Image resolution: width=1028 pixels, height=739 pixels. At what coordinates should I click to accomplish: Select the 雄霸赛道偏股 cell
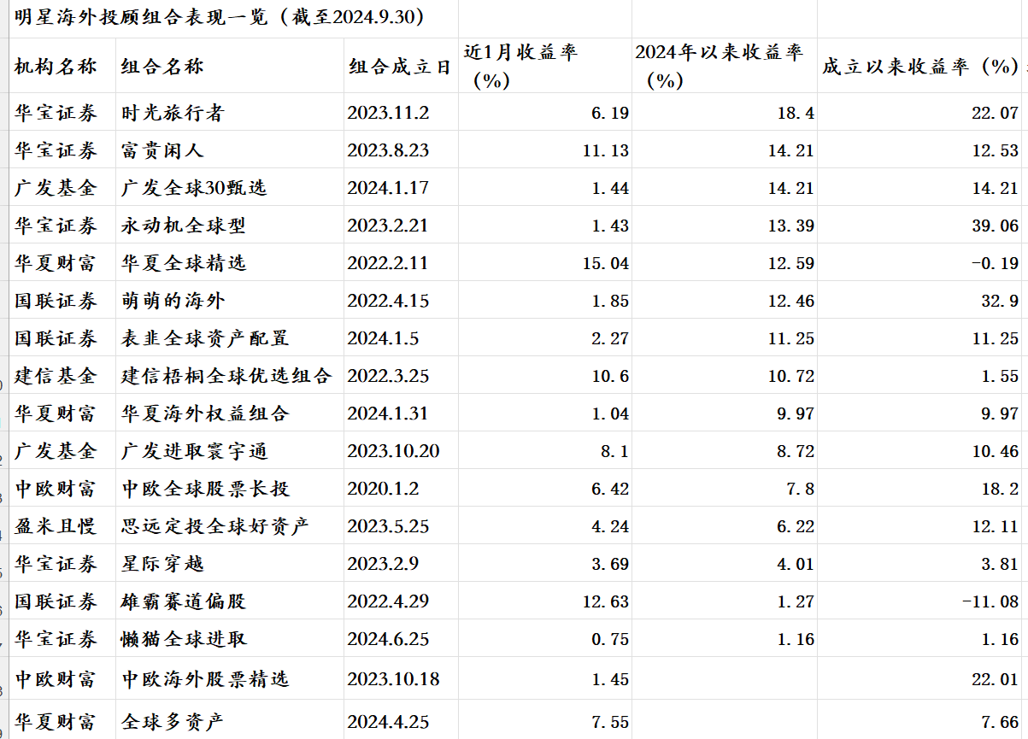point(230,601)
